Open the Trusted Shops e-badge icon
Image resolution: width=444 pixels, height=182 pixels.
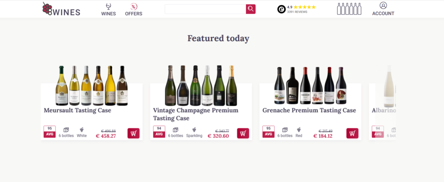point(281,10)
